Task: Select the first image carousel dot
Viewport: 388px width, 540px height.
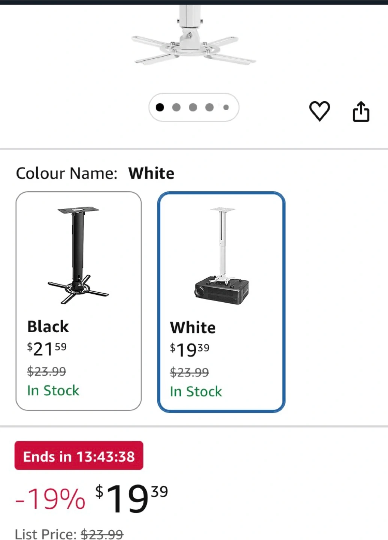Action: (x=160, y=108)
